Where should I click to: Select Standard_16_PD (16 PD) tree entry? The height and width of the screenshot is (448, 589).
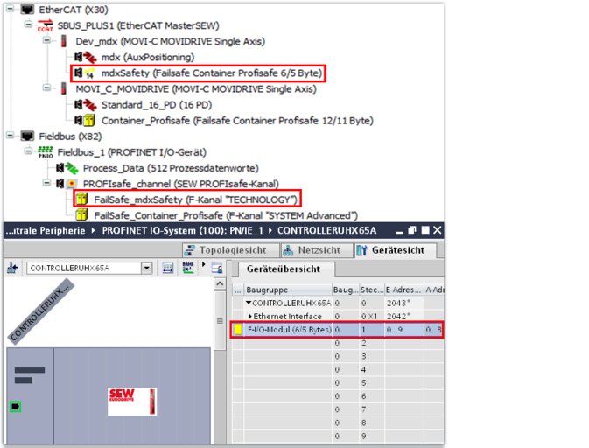coord(147,104)
